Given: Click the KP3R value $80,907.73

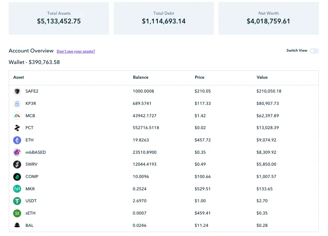Looking at the screenshot, I should (267, 103).
